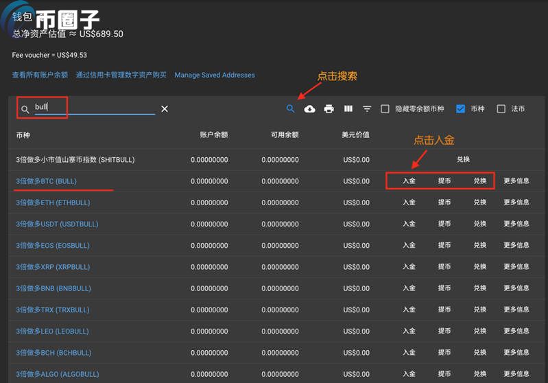Click 更多信息 in the XRPBULL row
The width and height of the screenshot is (548, 383).
[516, 266]
